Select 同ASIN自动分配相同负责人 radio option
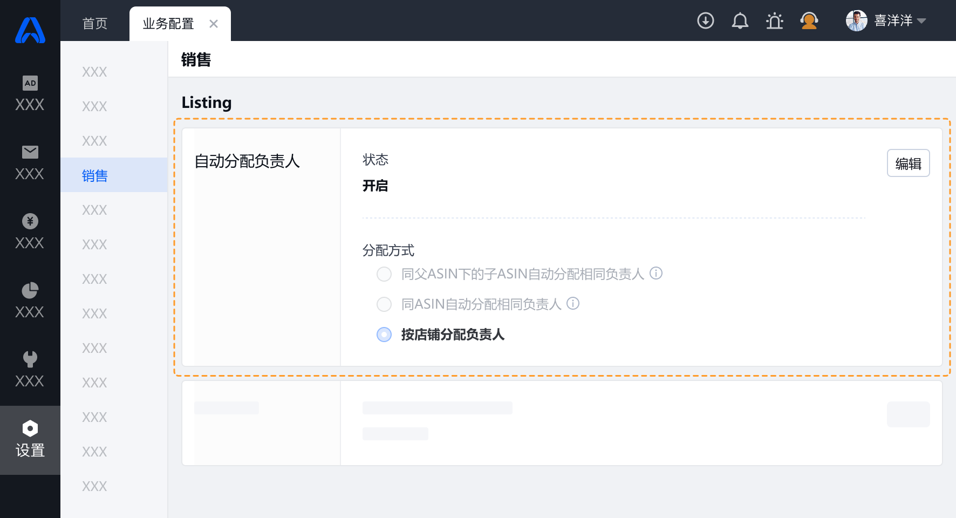 click(x=384, y=304)
